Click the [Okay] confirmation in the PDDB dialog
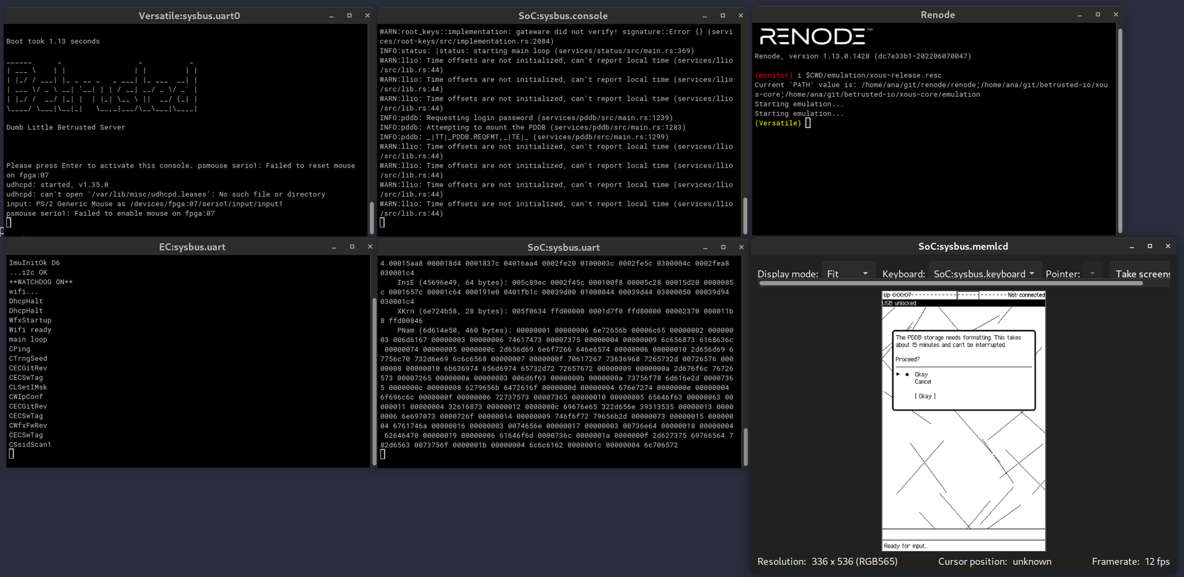1184x577 pixels. [924, 396]
